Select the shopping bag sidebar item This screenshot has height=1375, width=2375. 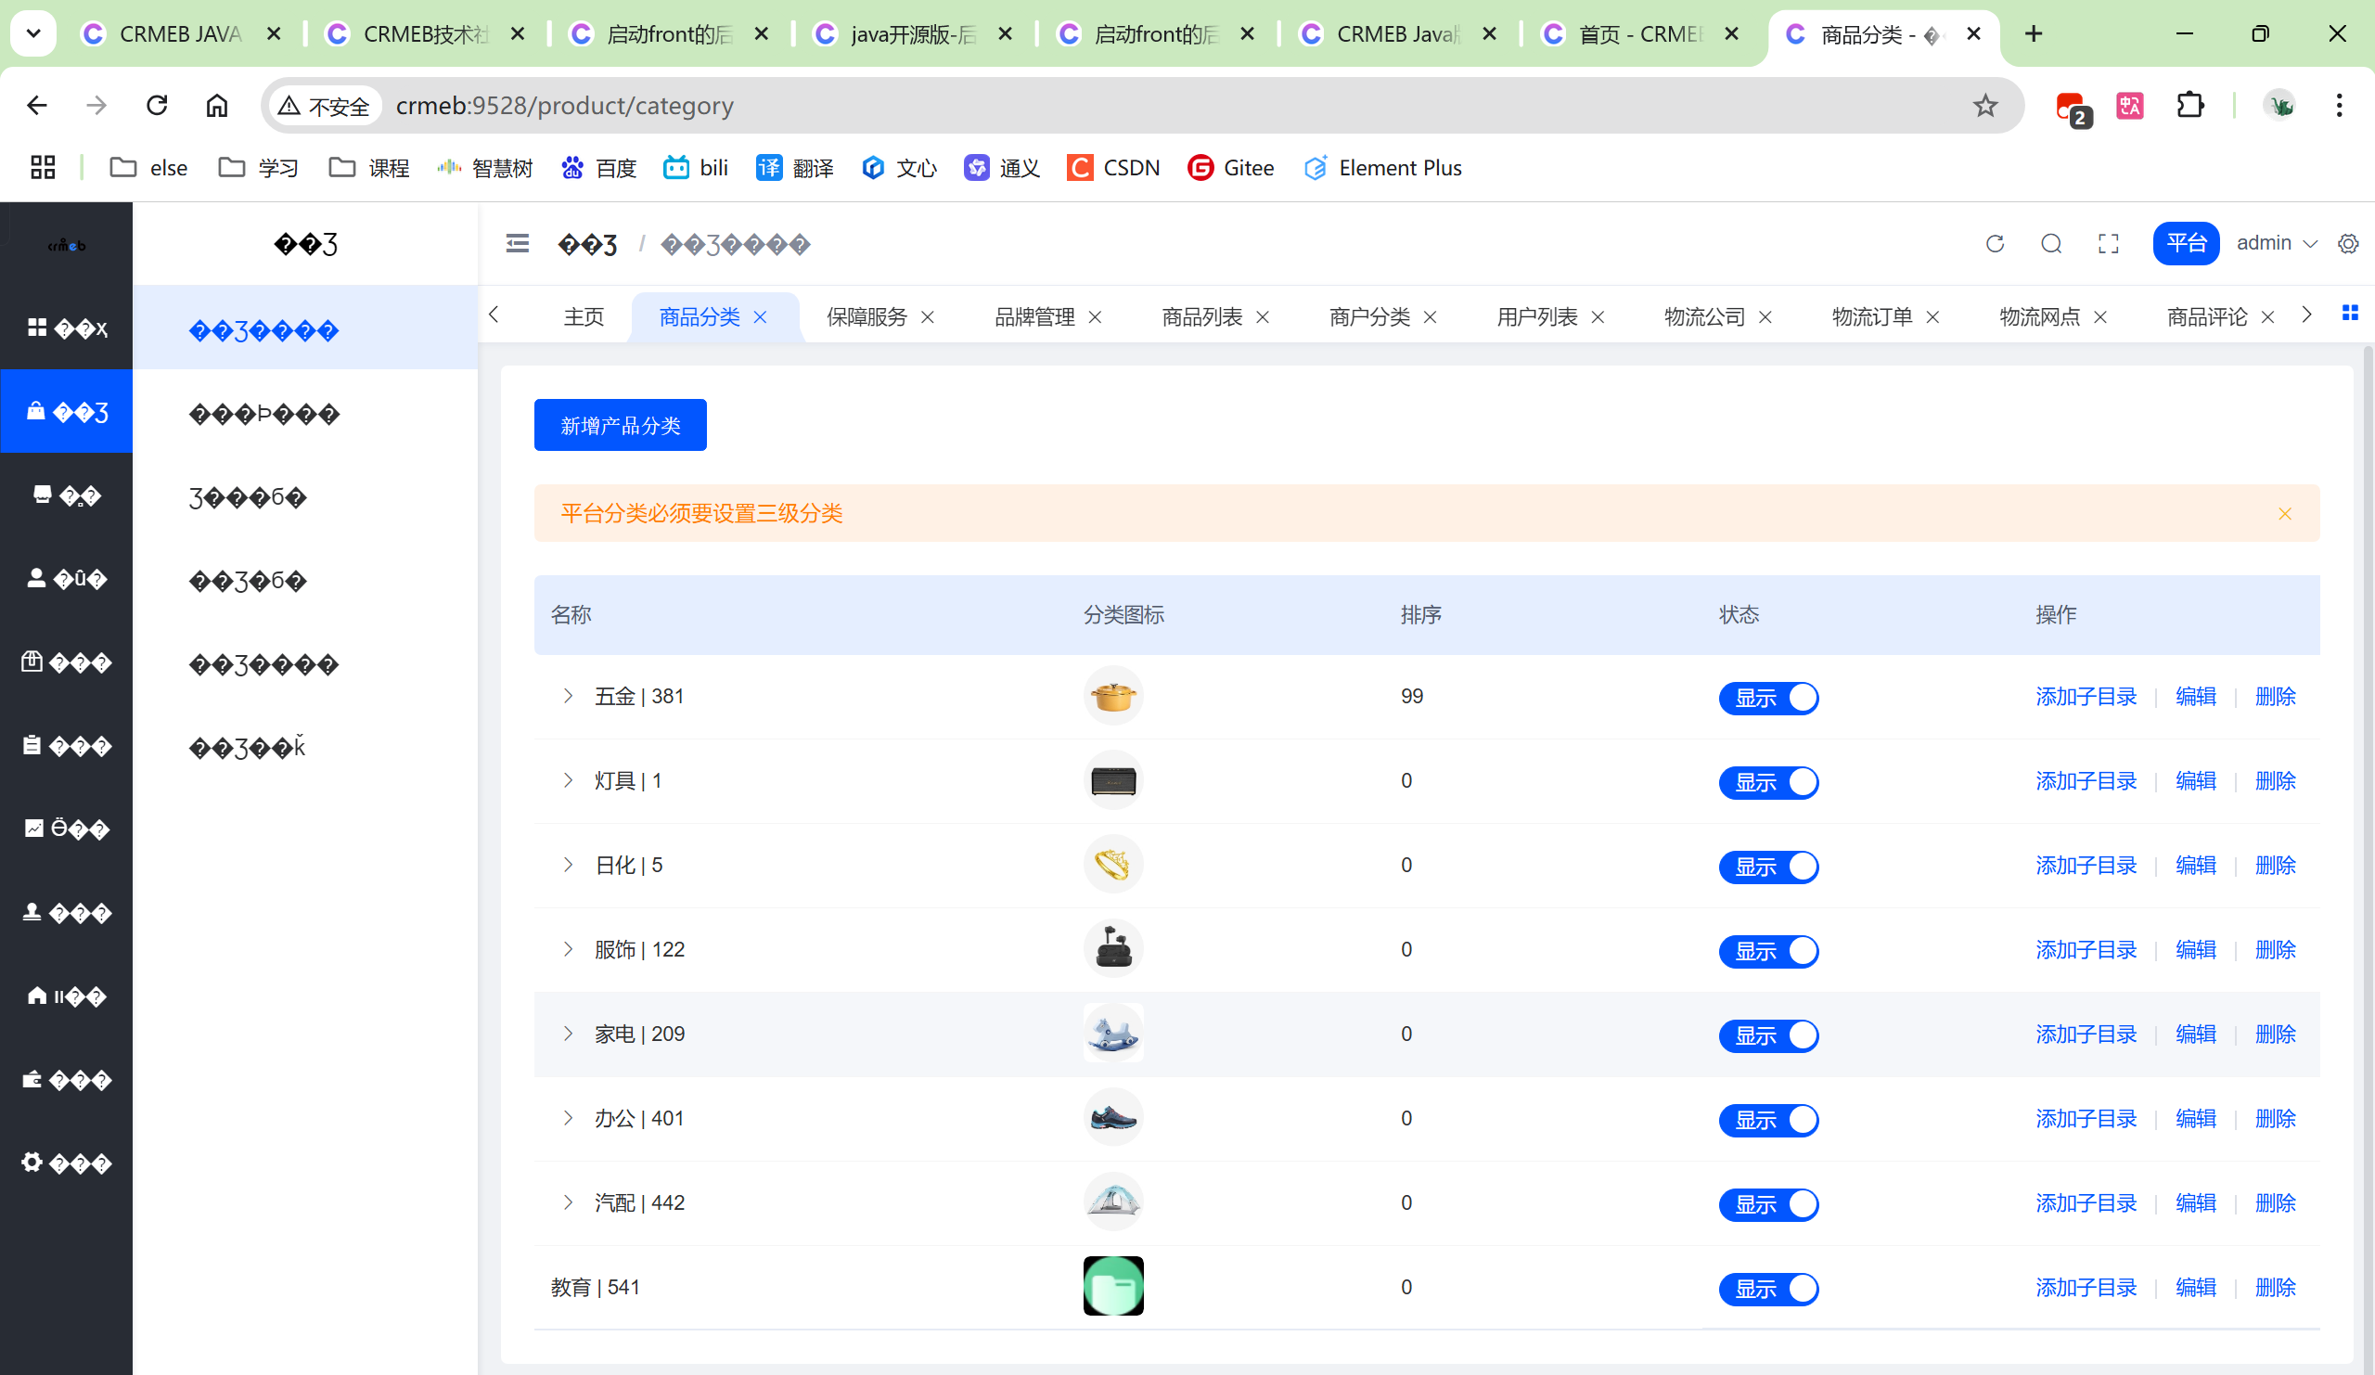coord(66,412)
